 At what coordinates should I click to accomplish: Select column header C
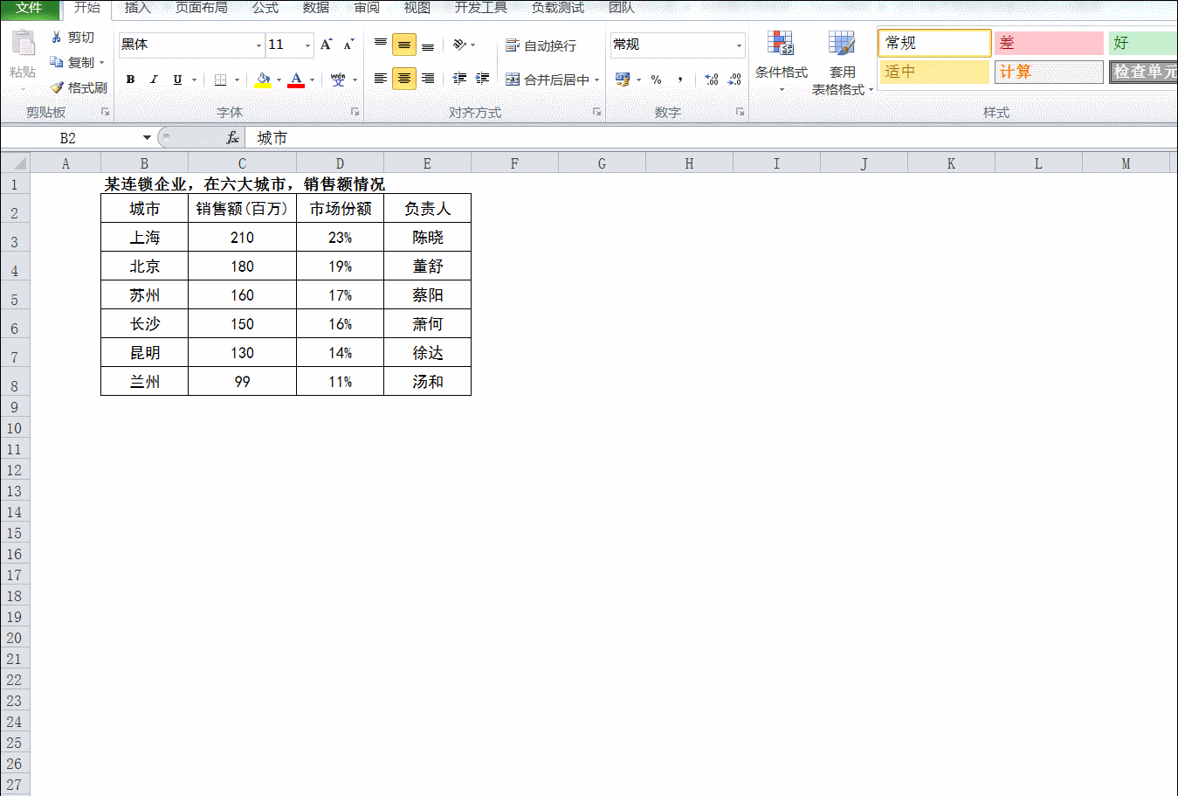[242, 163]
